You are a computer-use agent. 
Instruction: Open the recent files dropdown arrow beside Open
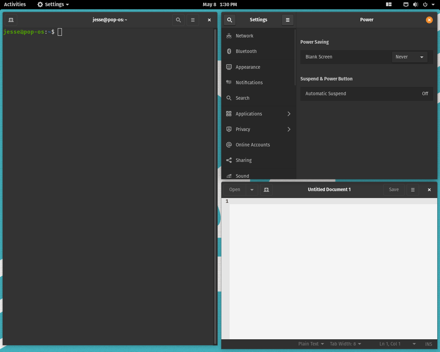pyautogui.click(x=252, y=190)
